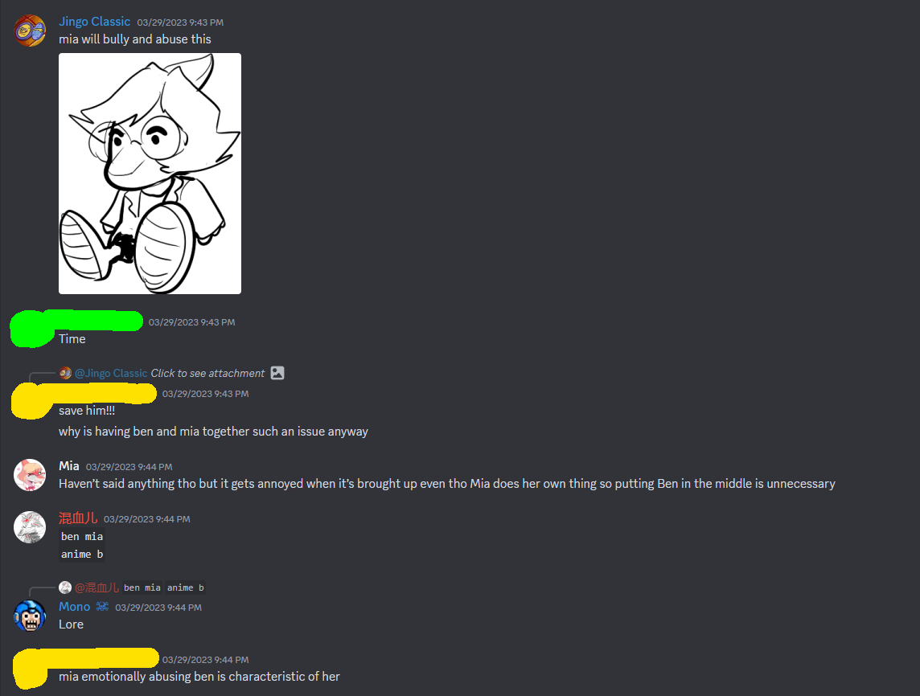920x696 pixels.
Task: Jump to replied message via @Jingo Classic
Action: coord(111,373)
